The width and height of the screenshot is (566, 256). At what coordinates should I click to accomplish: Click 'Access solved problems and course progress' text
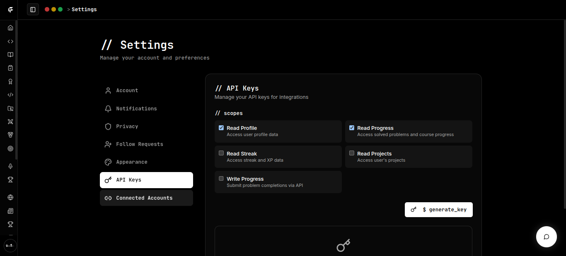click(405, 135)
